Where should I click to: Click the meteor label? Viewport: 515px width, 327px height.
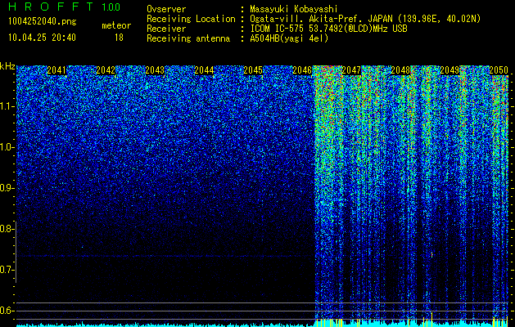pos(116,25)
